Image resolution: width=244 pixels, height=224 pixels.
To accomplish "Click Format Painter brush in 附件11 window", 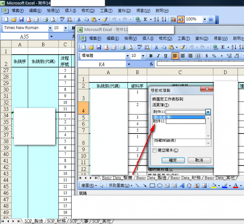I will click(x=183, y=47).
